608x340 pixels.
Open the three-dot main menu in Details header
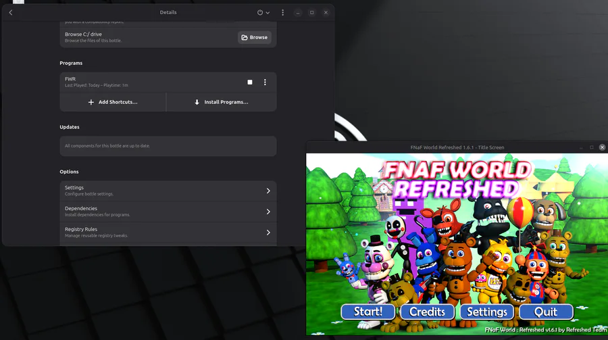(x=282, y=12)
